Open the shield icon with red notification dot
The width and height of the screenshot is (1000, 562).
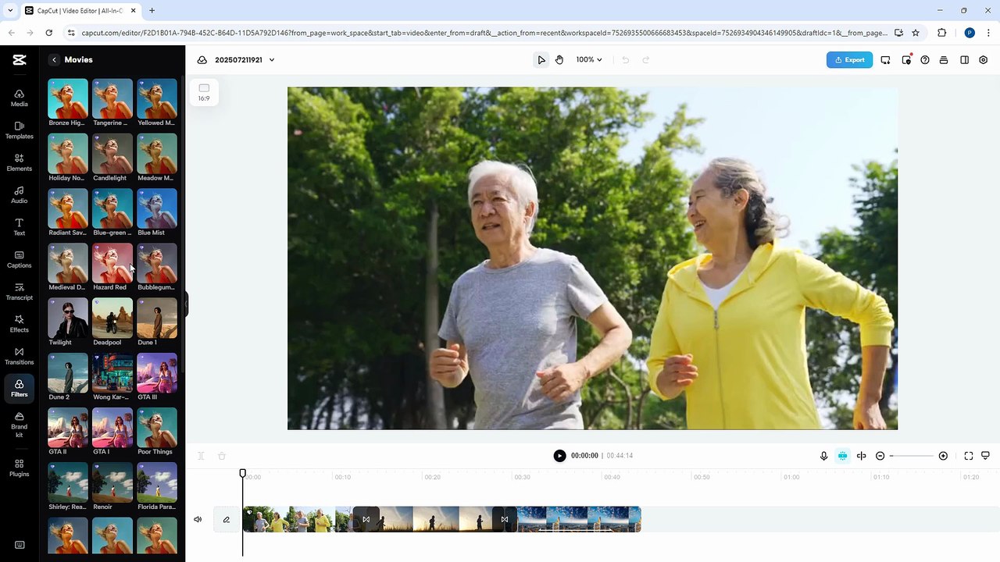[x=906, y=60]
